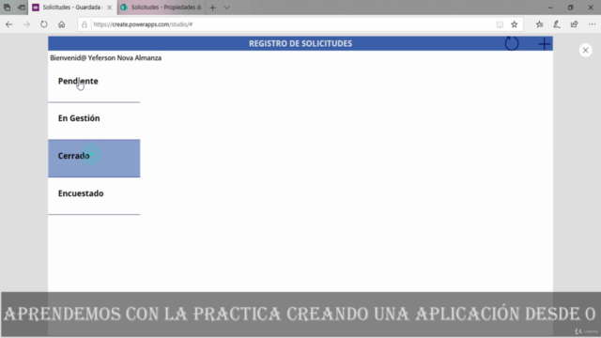Image resolution: width=601 pixels, height=338 pixels.
Task: Set these tabs aside icon
Action: tap(22, 8)
